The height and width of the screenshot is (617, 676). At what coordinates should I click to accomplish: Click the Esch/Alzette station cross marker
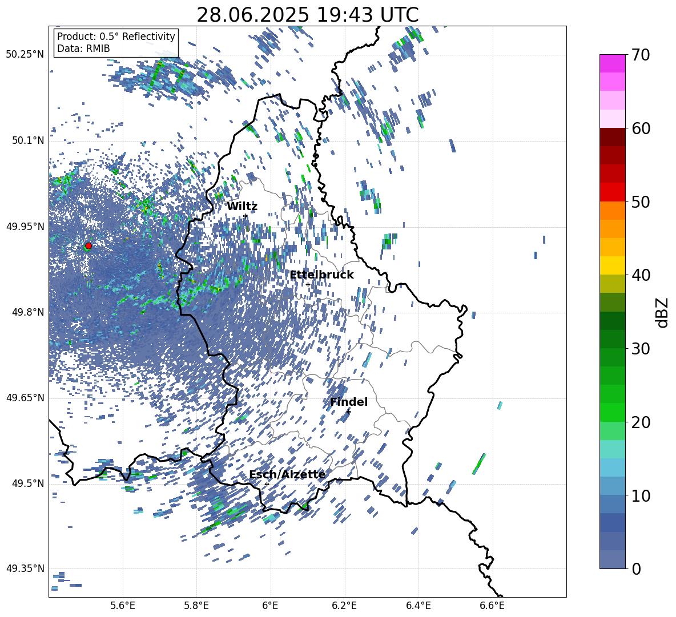pos(267,484)
